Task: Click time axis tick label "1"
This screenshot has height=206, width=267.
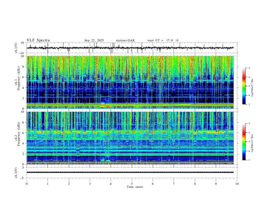Action: 48,184
